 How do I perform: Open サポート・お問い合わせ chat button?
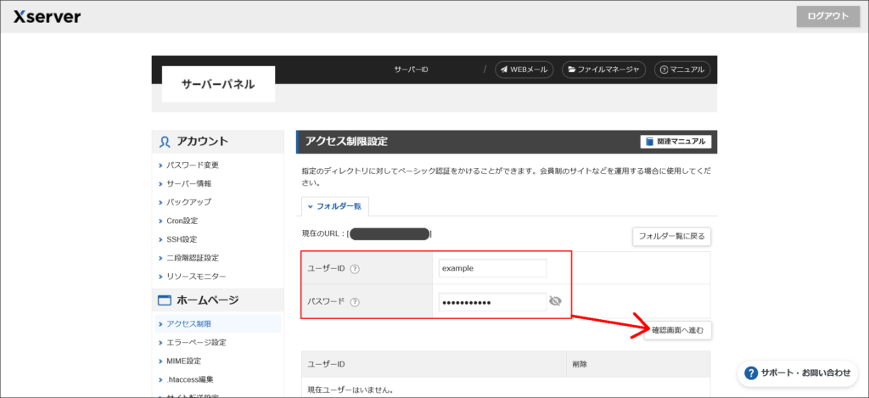[x=798, y=373]
